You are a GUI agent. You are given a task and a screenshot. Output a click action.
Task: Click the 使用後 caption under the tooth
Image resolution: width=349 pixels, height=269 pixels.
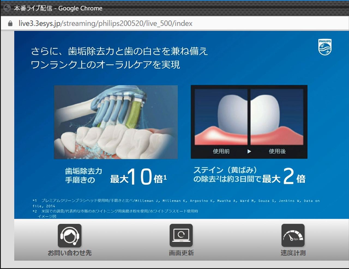(277, 151)
